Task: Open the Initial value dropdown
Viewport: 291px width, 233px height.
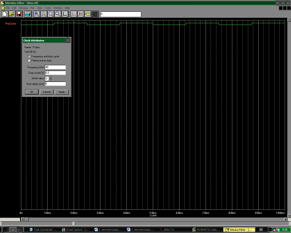Action: [50, 78]
